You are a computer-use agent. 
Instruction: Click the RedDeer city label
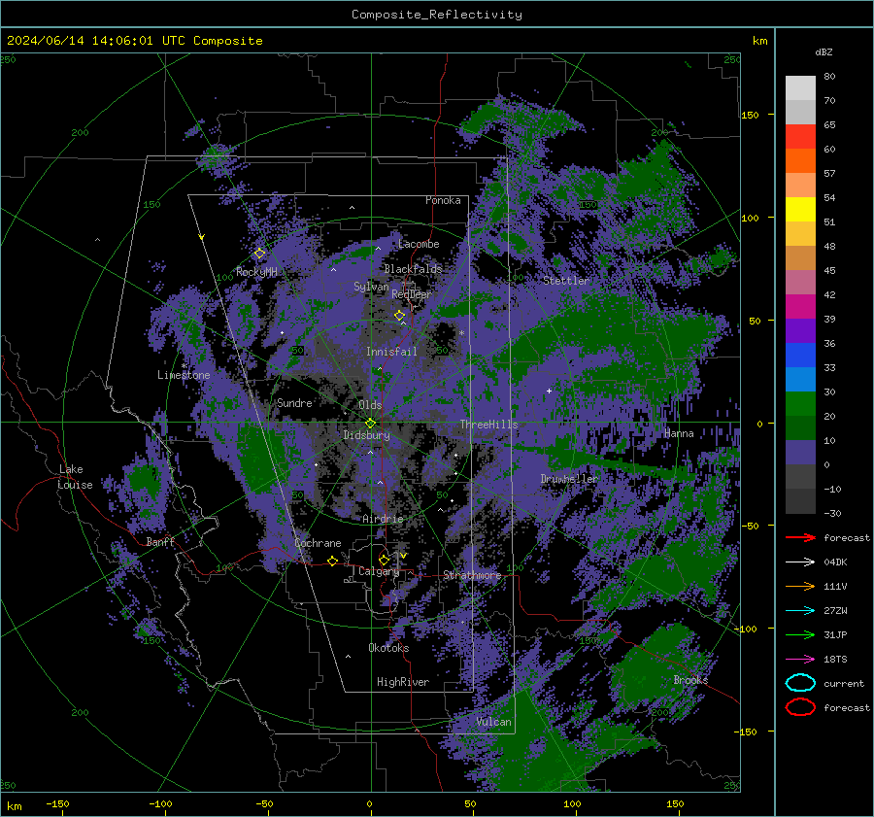[x=412, y=294]
